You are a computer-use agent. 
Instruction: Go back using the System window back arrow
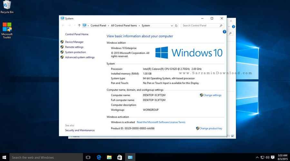63,25
